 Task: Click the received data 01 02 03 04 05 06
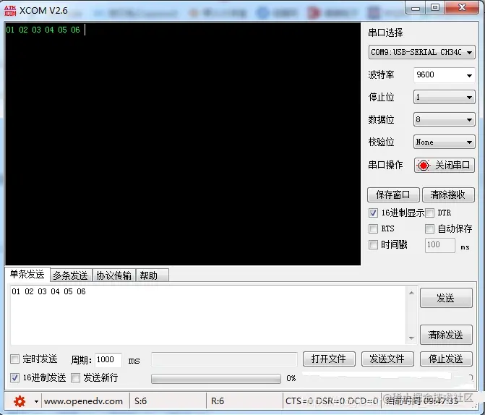43,30
